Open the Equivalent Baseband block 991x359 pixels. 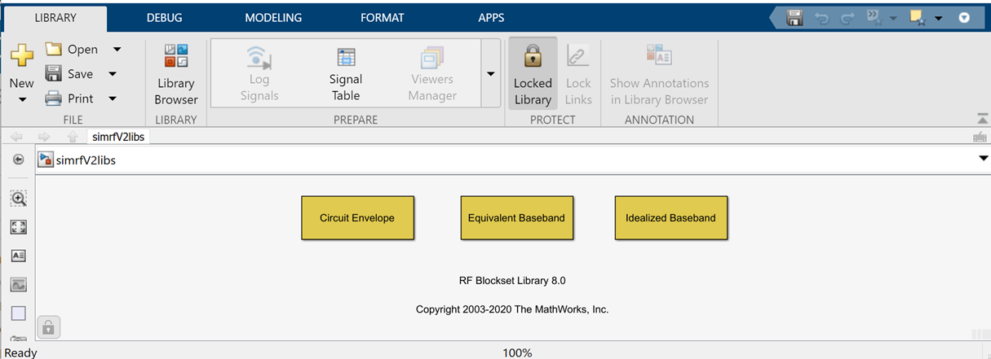click(516, 218)
